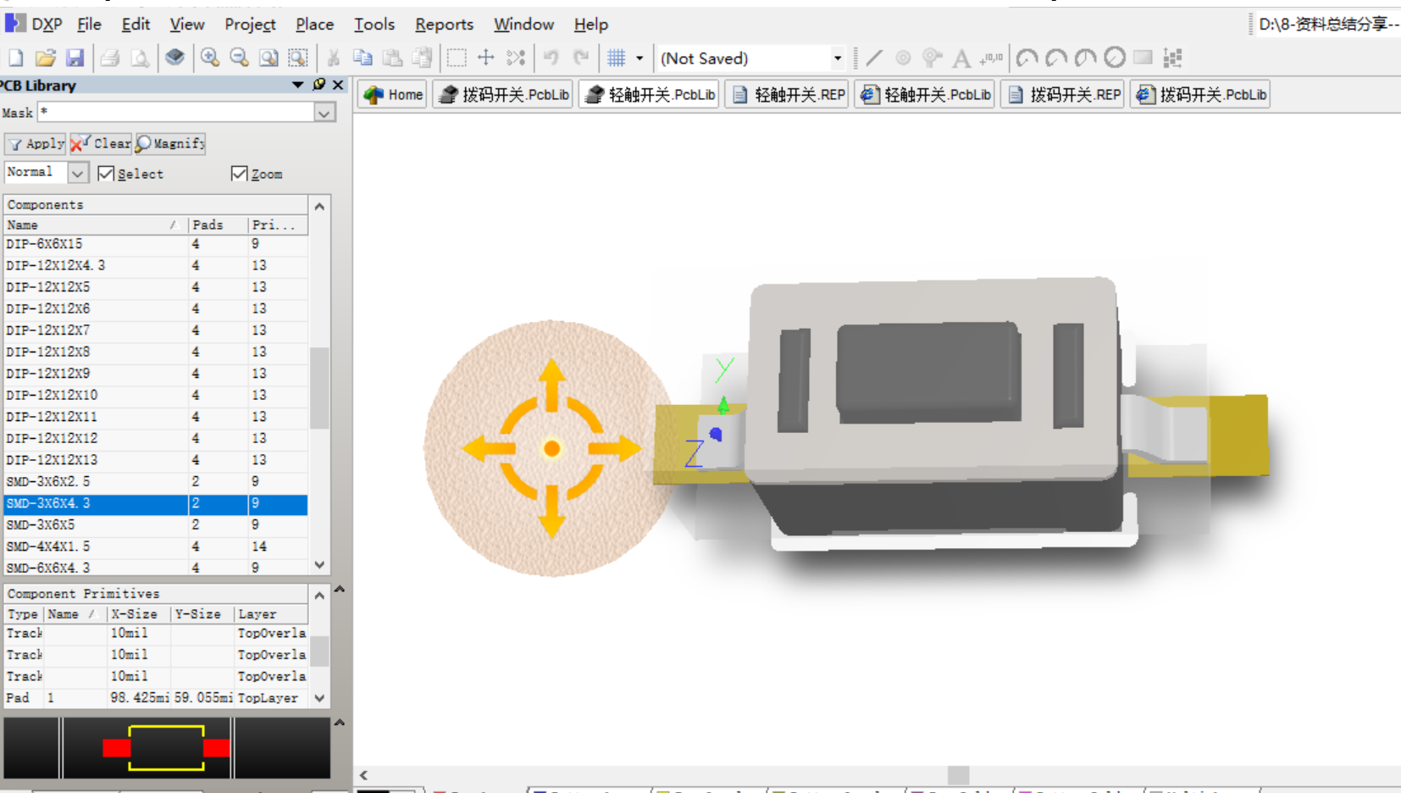The image size is (1401, 793).
Task: Open the Place menu
Action: click(314, 24)
